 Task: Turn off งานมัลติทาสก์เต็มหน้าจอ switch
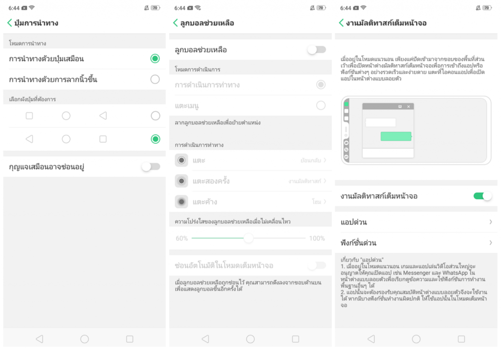[x=482, y=196]
